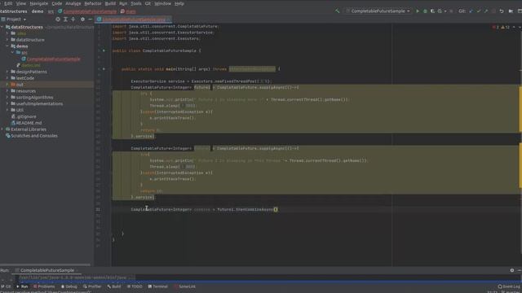Open the Debug tool window
Screen dimensions: 522x293
69,286
